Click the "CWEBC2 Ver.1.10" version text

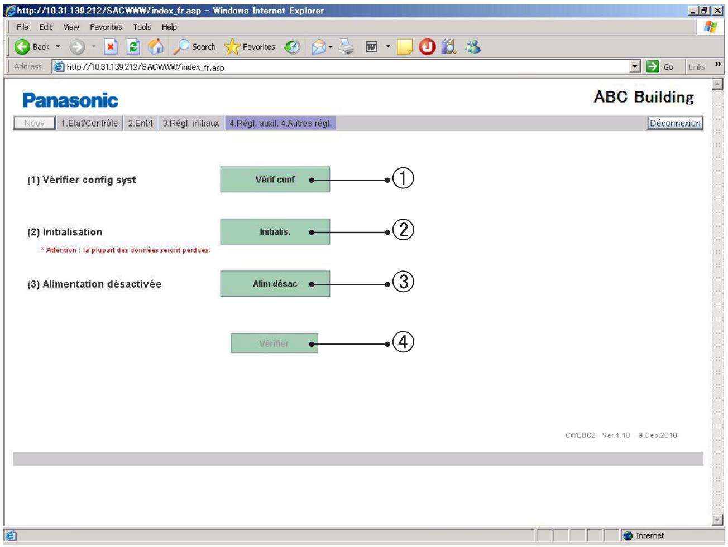(x=597, y=435)
